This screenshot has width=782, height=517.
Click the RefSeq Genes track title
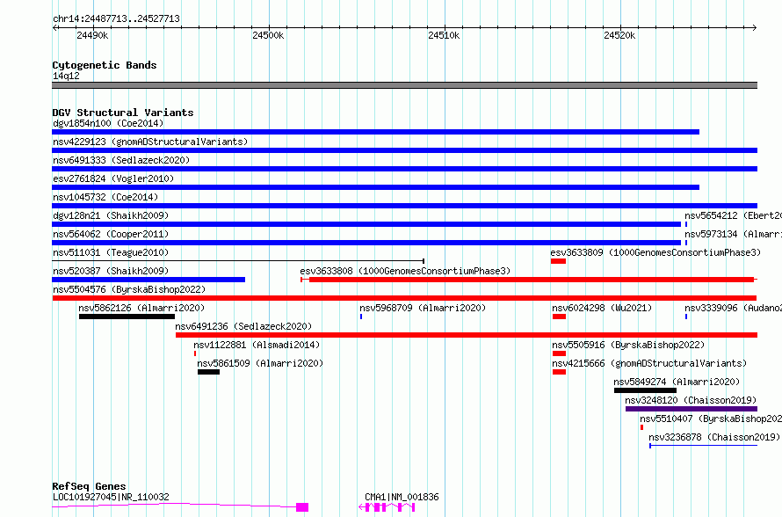tap(89, 486)
